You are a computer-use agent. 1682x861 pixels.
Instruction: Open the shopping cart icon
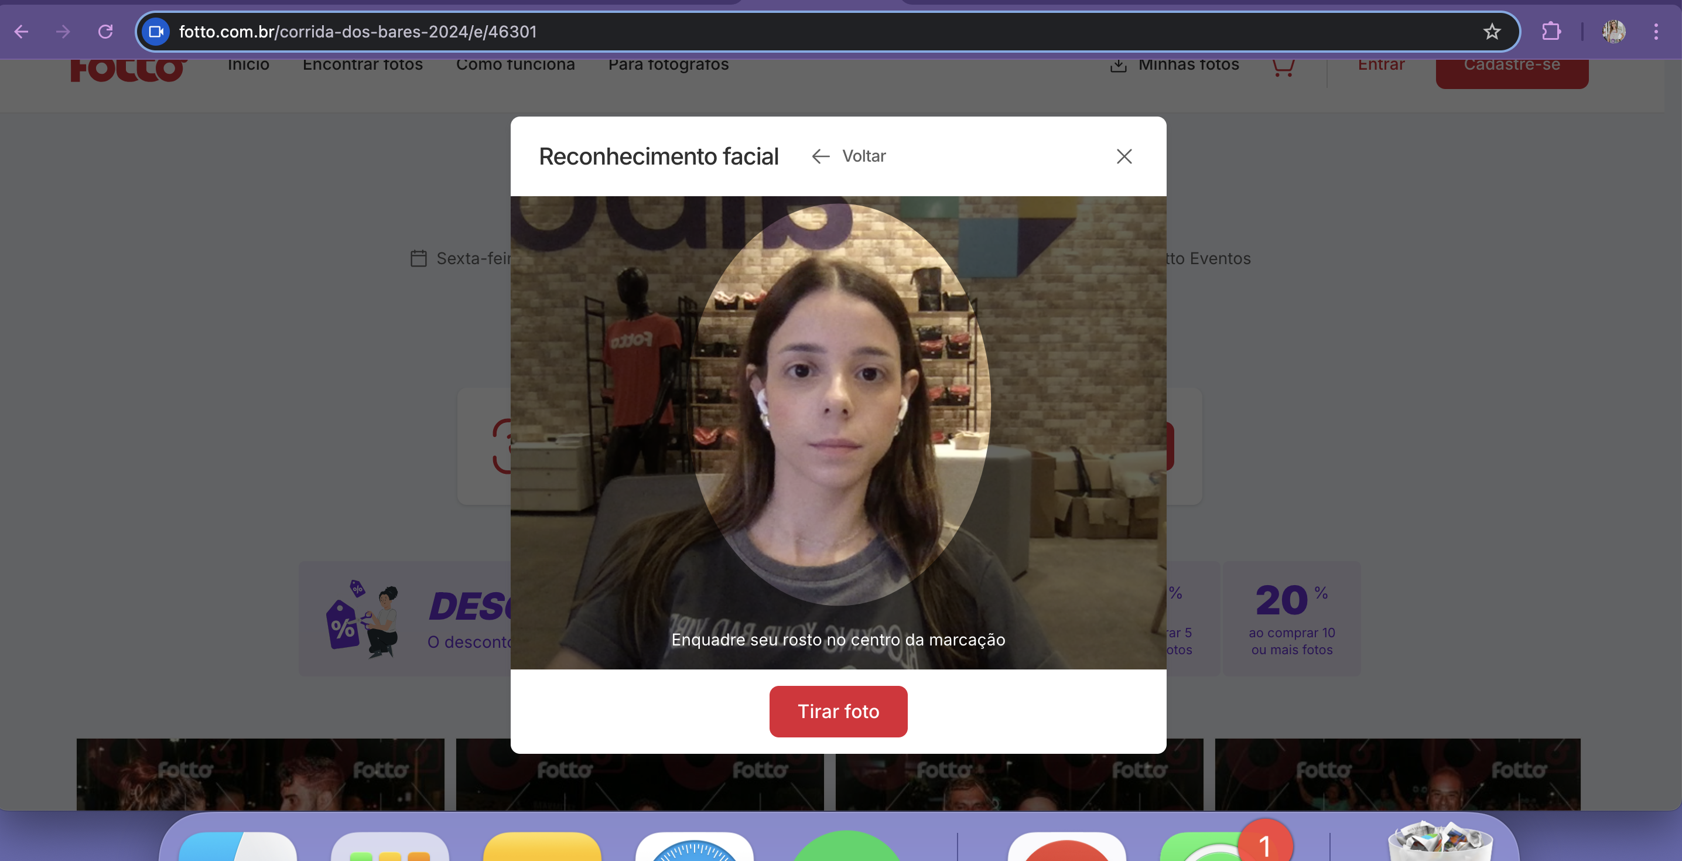(1283, 67)
